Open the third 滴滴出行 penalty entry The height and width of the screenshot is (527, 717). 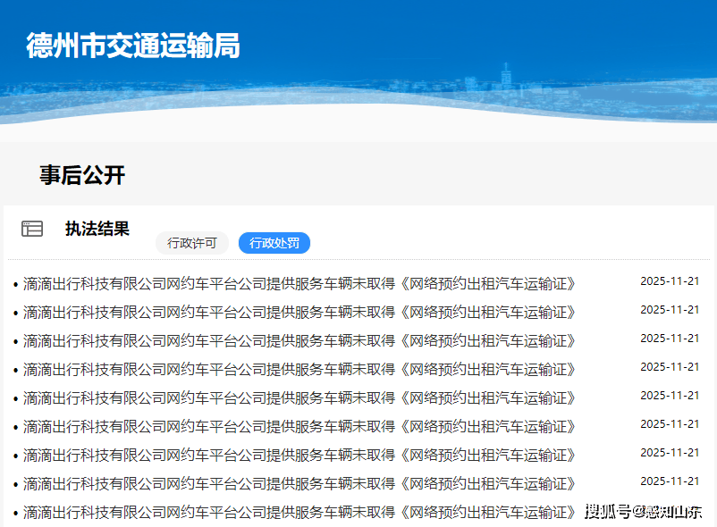tap(299, 341)
